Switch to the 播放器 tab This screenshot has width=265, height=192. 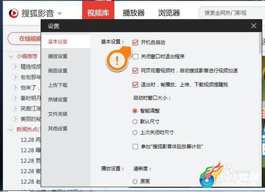[134, 13]
